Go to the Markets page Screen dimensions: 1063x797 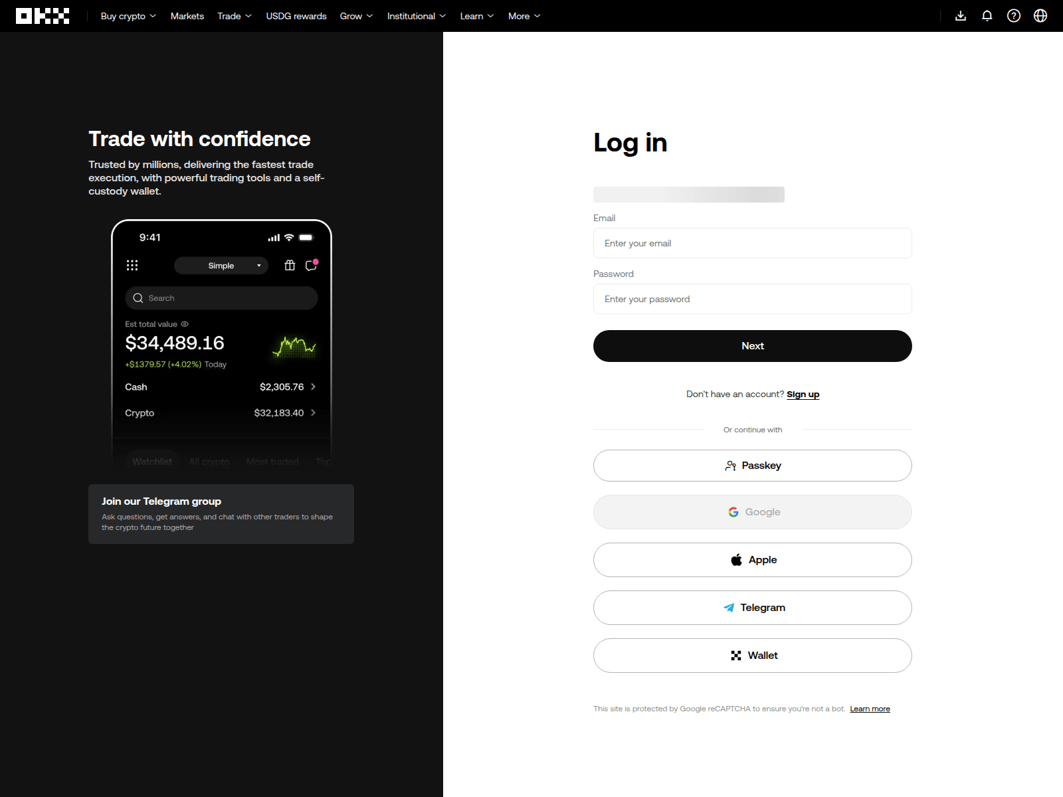coord(187,16)
